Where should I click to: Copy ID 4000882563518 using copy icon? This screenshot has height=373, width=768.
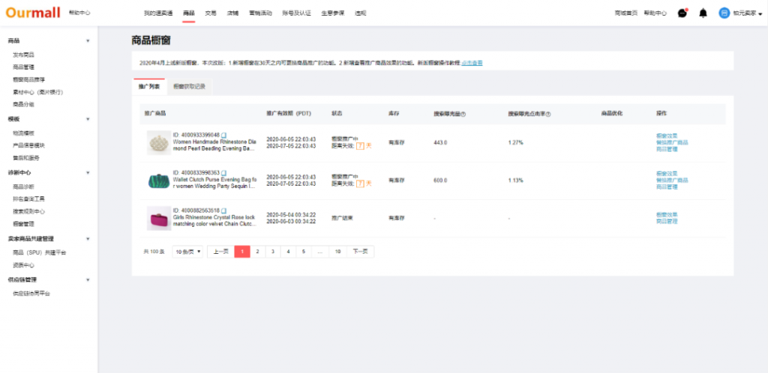point(223,210)
